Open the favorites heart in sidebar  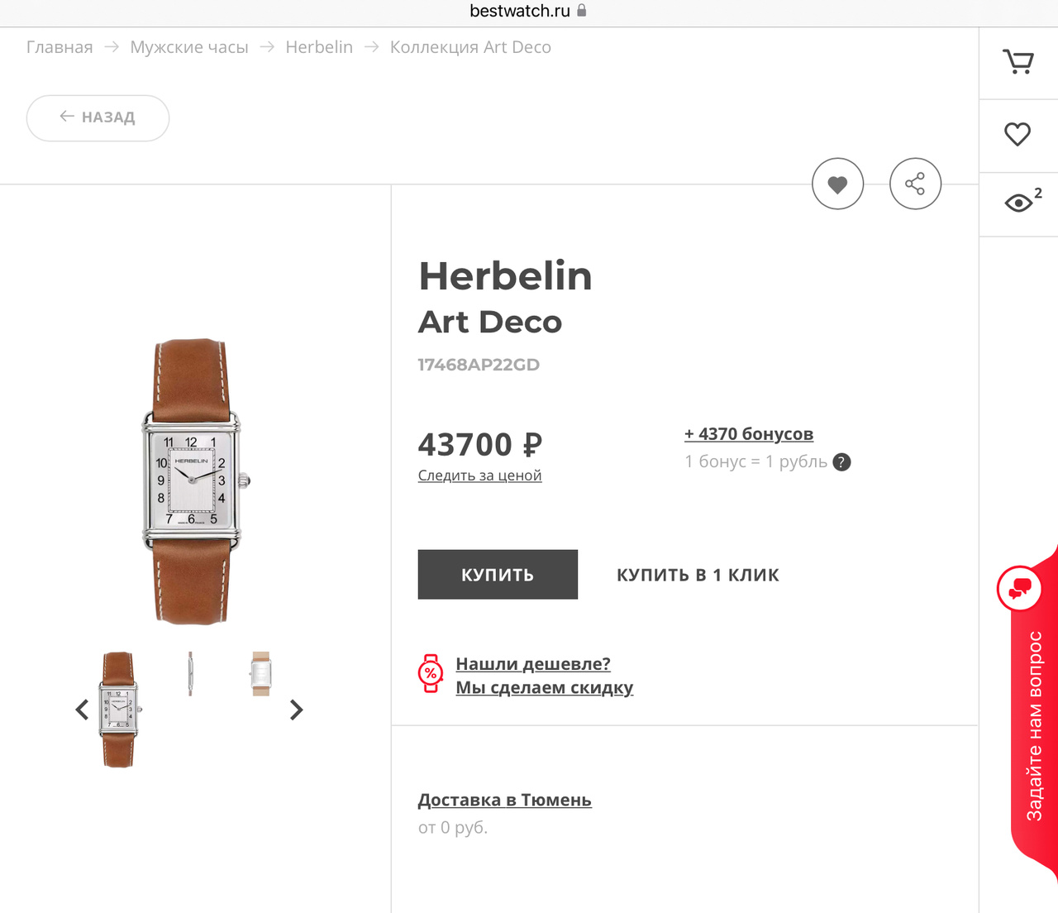(1017, 134)
